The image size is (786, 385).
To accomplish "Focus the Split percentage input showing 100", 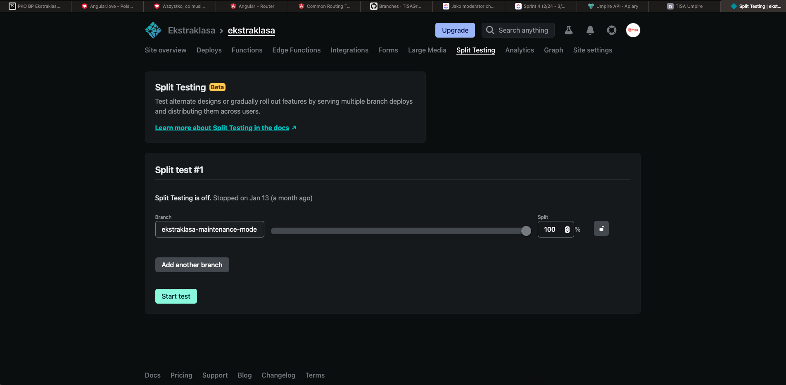I will [x=556, y=229].
